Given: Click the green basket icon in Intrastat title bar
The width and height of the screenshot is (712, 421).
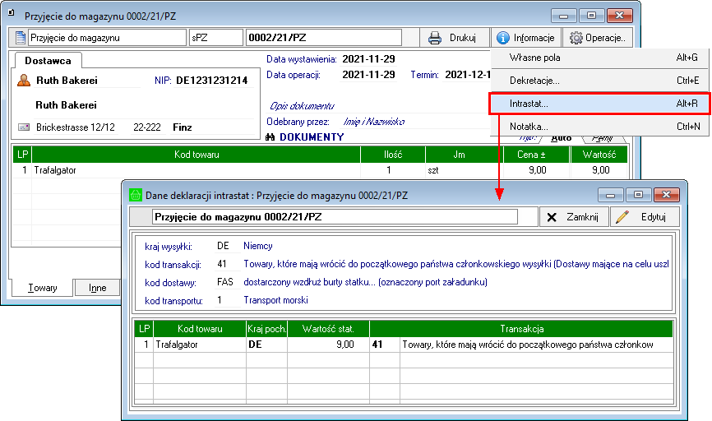Looking at the screenshot, I should 136,196.
